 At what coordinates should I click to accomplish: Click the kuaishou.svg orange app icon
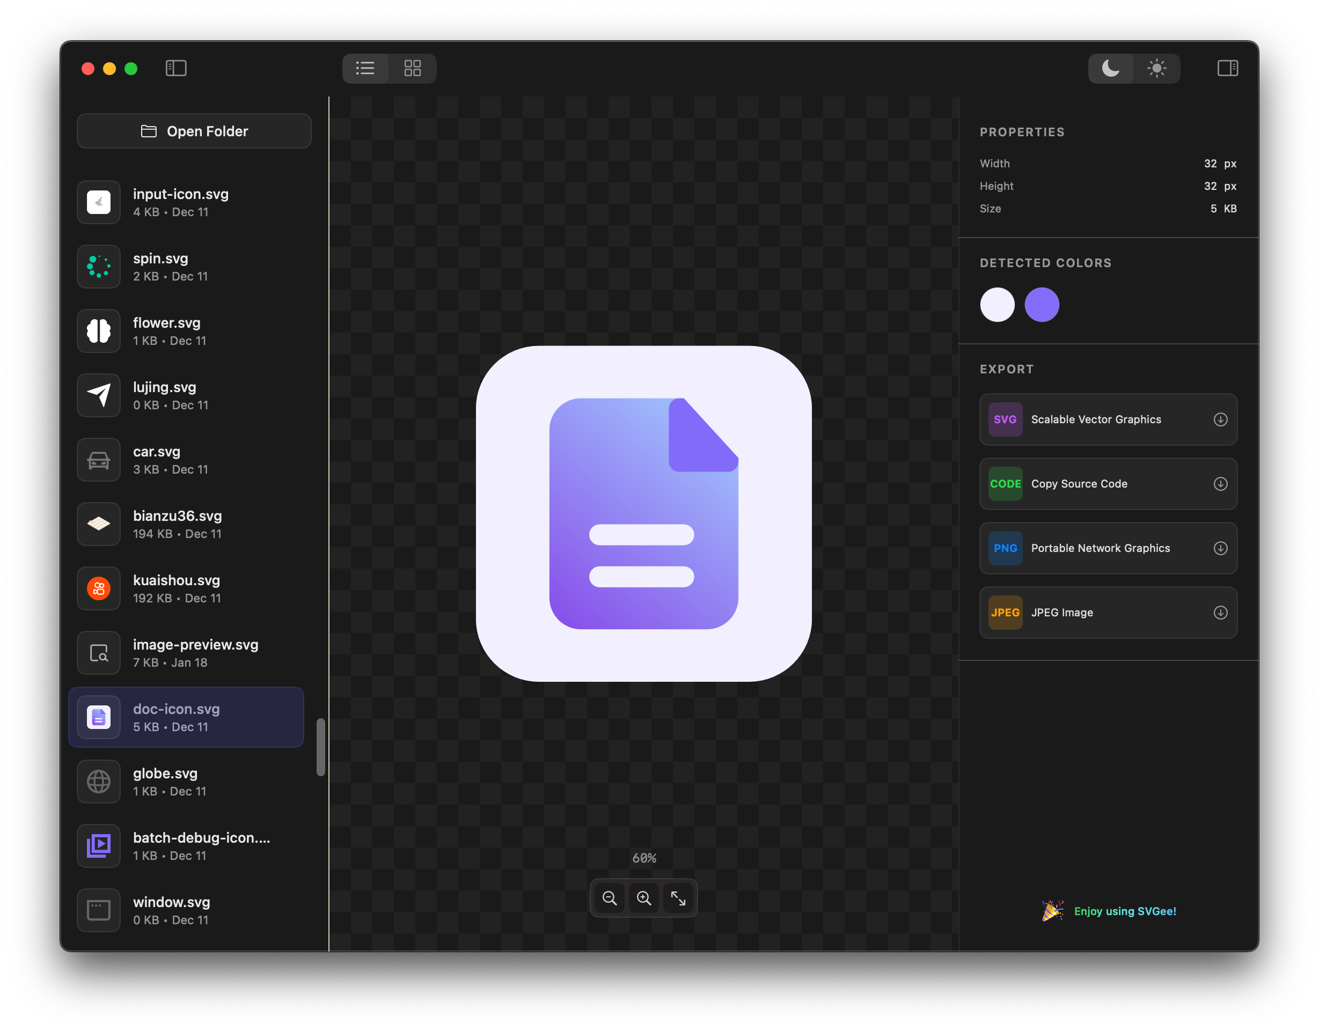(x=98, y=588)
